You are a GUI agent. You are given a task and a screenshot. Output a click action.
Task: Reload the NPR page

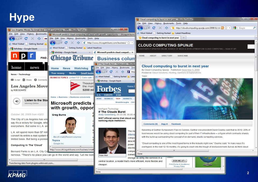(26, 39)
